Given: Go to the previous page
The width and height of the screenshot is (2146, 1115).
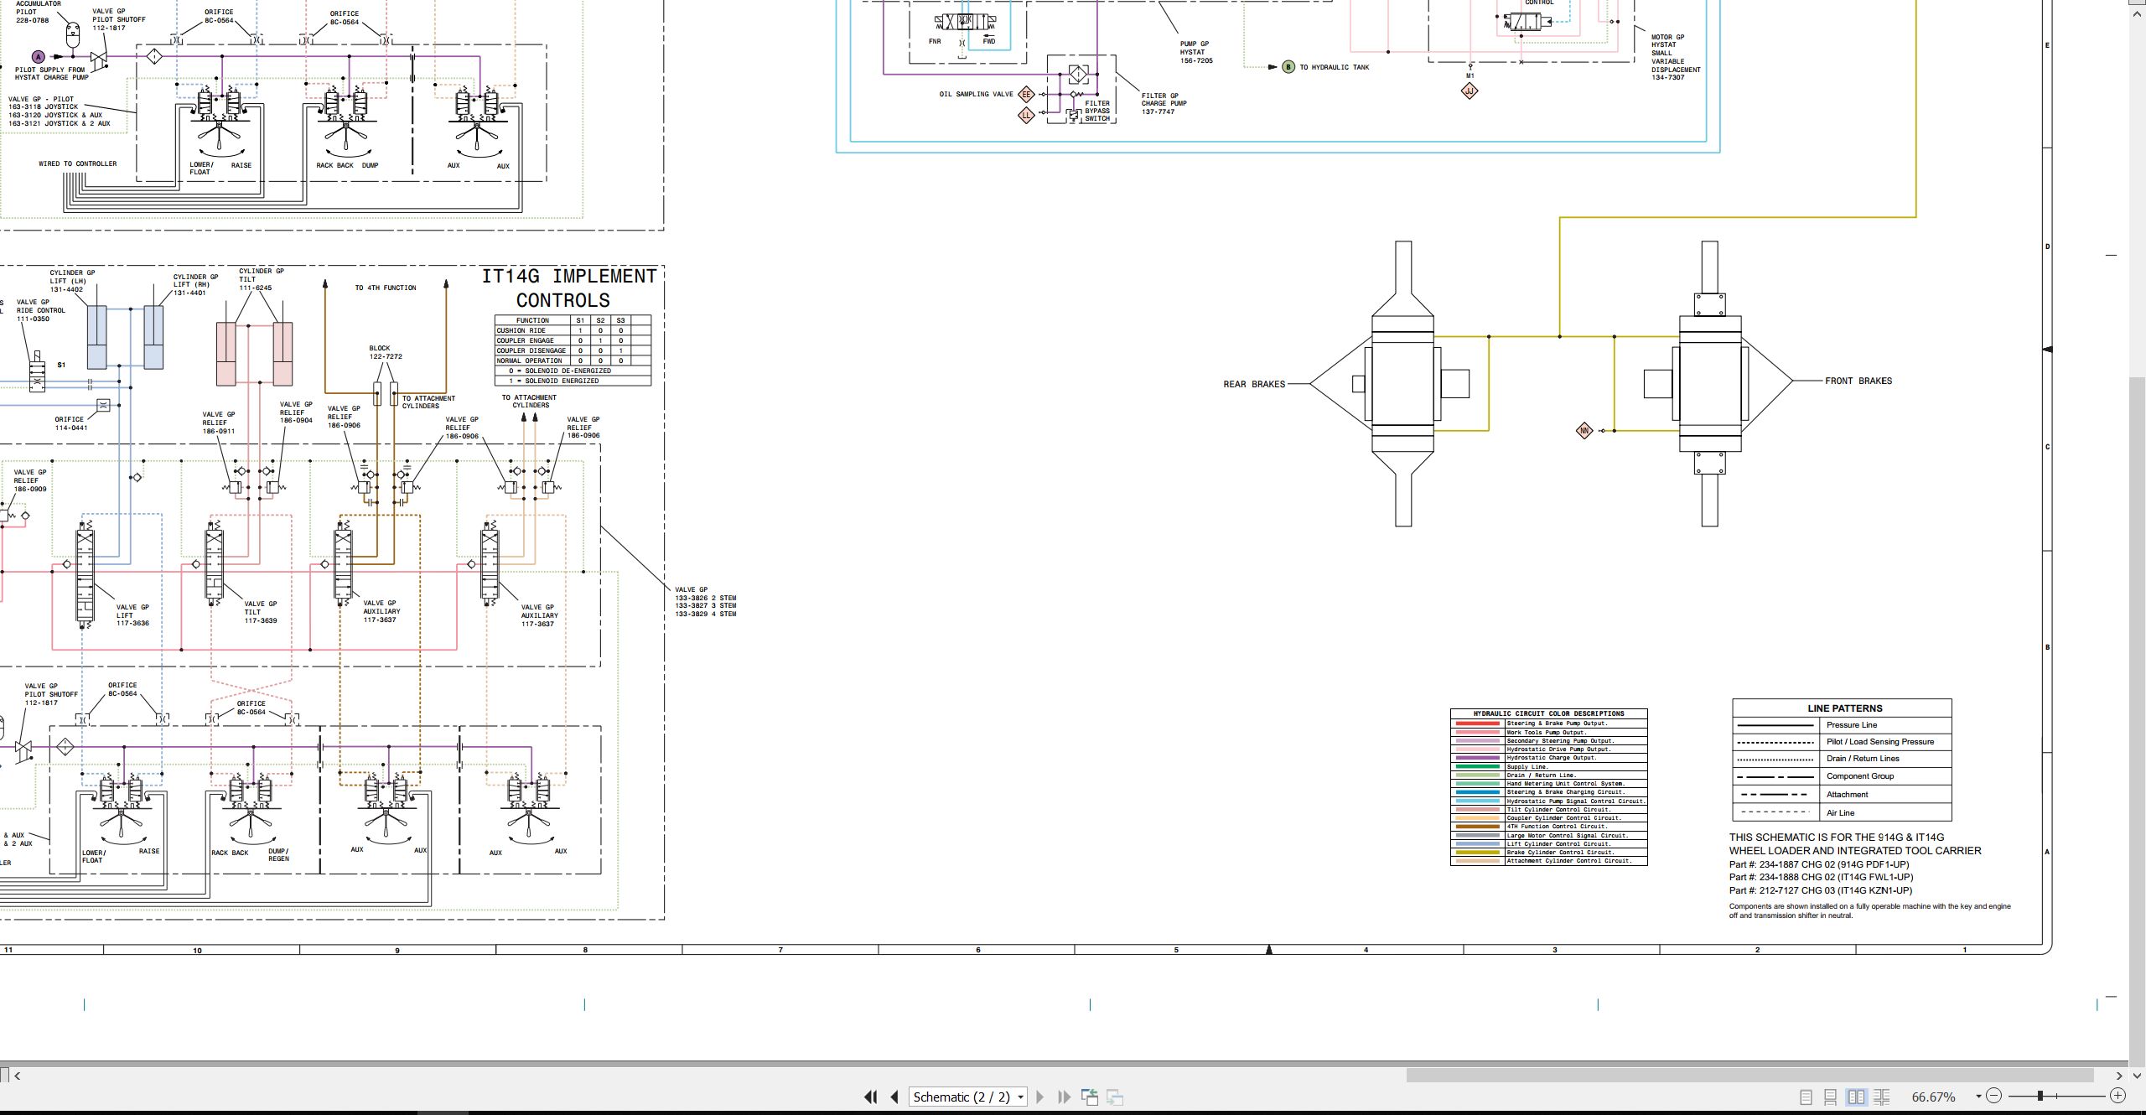Looking at the screenshot, I should [x=894, y=1097].
